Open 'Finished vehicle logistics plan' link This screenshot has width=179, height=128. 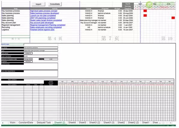(42, 30)
